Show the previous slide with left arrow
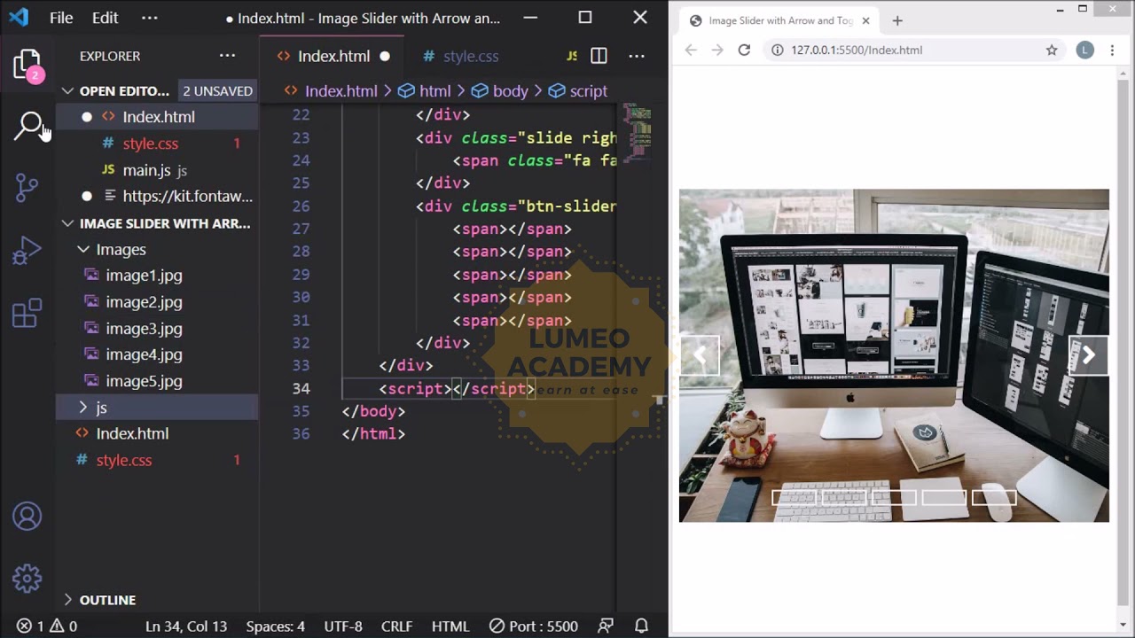1135x638 pixels. click(x=700, y=355)
